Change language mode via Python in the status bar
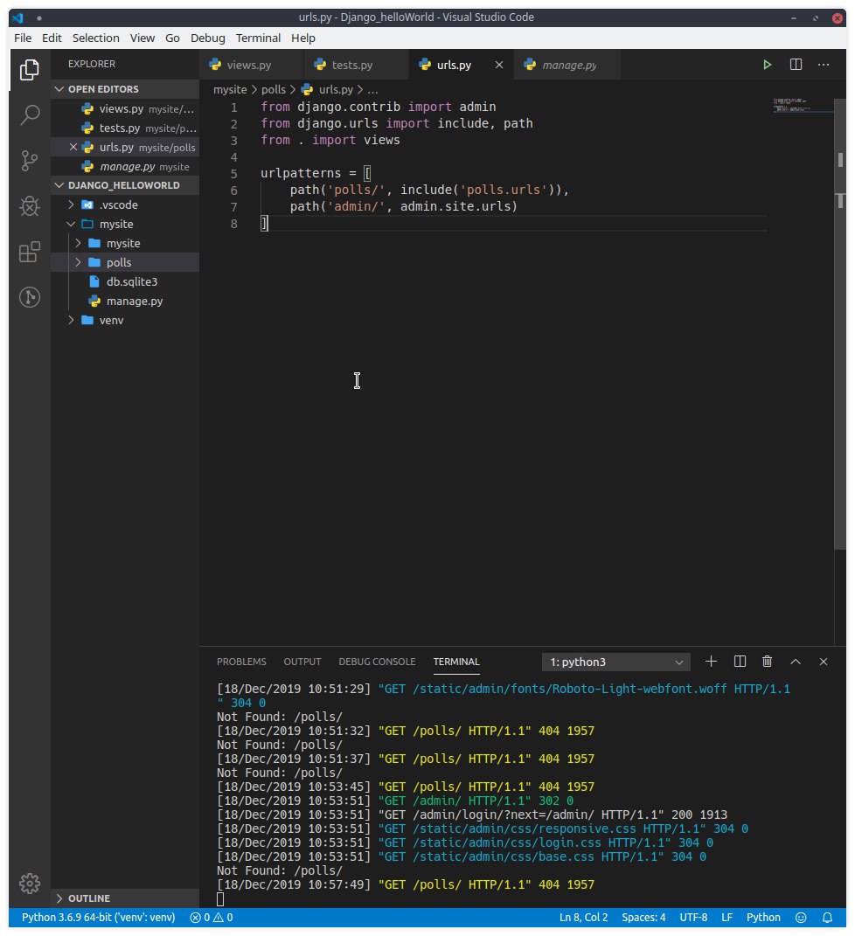Screen dimensions: 855x936 (x=763, y=918)
